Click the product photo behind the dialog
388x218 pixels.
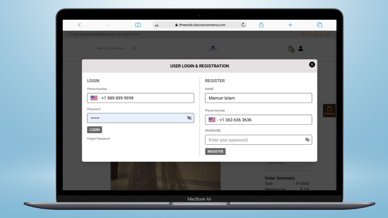click(166, 176)
